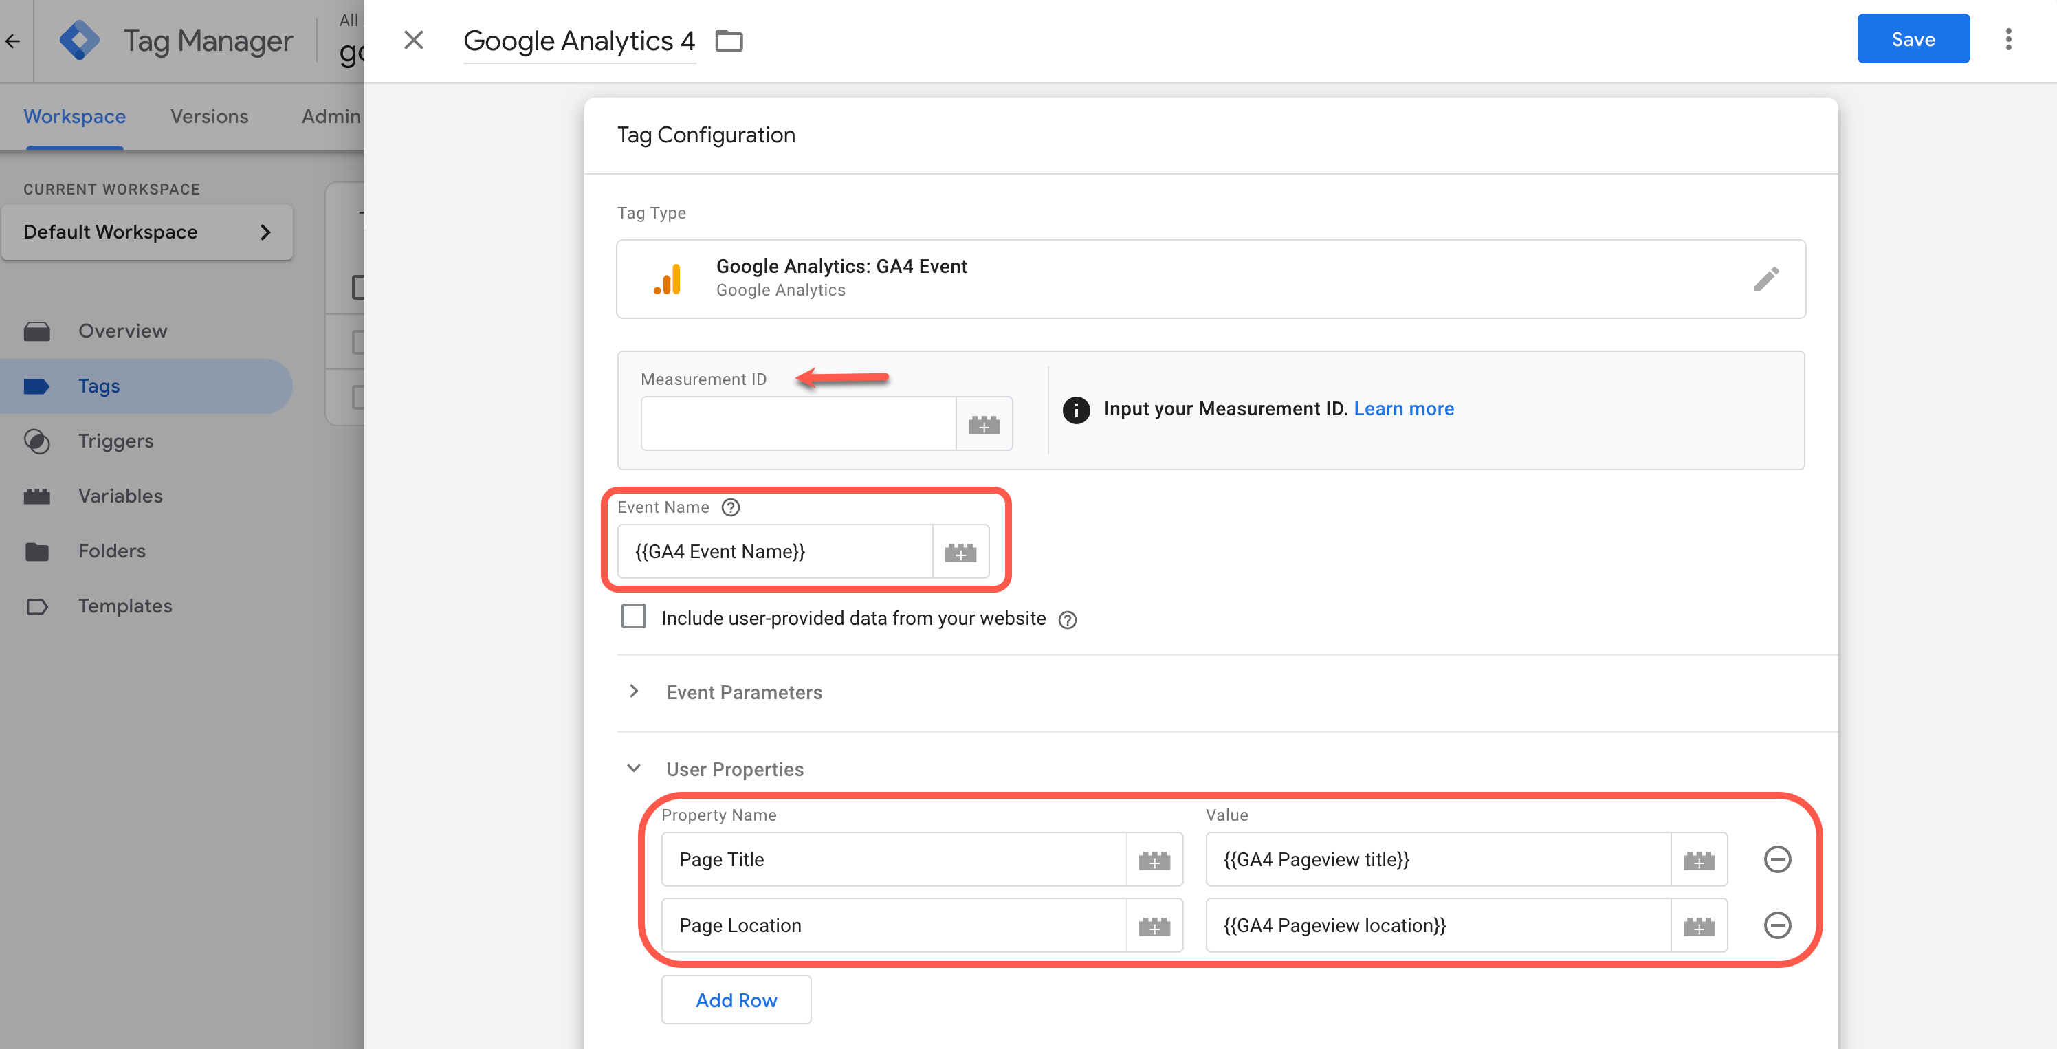This screenshot has width=2057, height=1049.
Task: Select Variables in the sidebar
Action: tap(122, 495)
